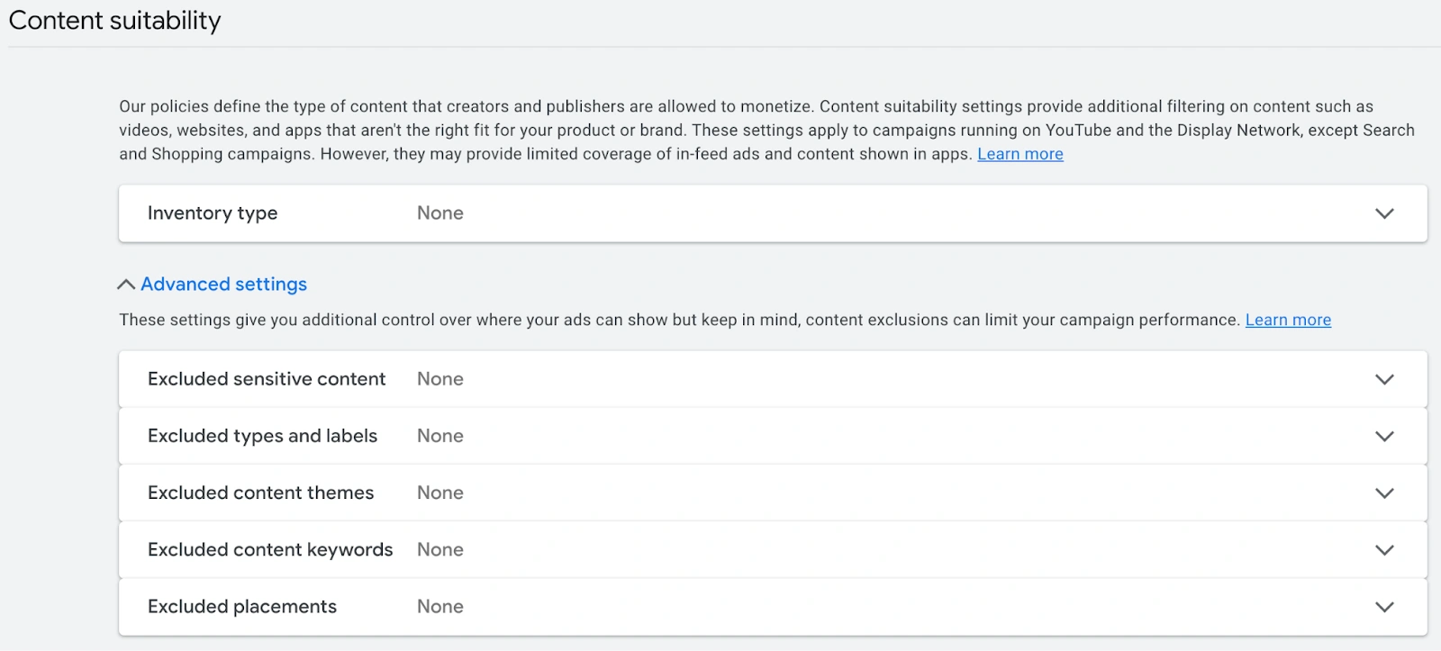Click the chevron on Excluded content themes row

pos(1384,493)
